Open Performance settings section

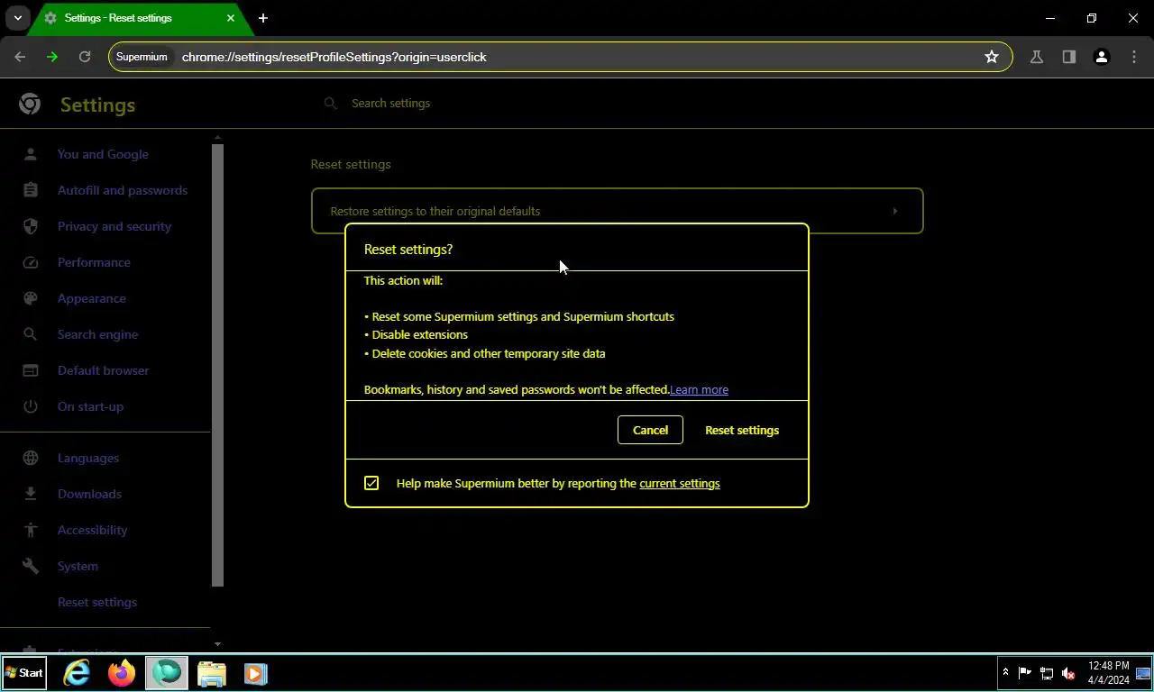[x=94, y=262]
